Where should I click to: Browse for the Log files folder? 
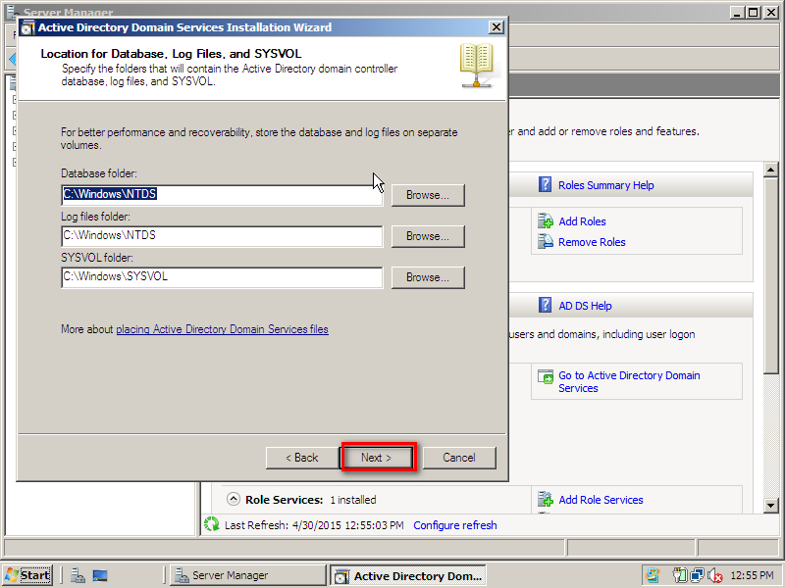click(x=428, y=236)
